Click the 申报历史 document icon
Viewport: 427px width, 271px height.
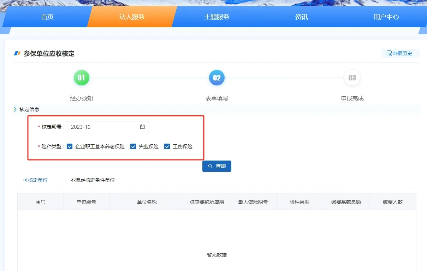(389, 53)
